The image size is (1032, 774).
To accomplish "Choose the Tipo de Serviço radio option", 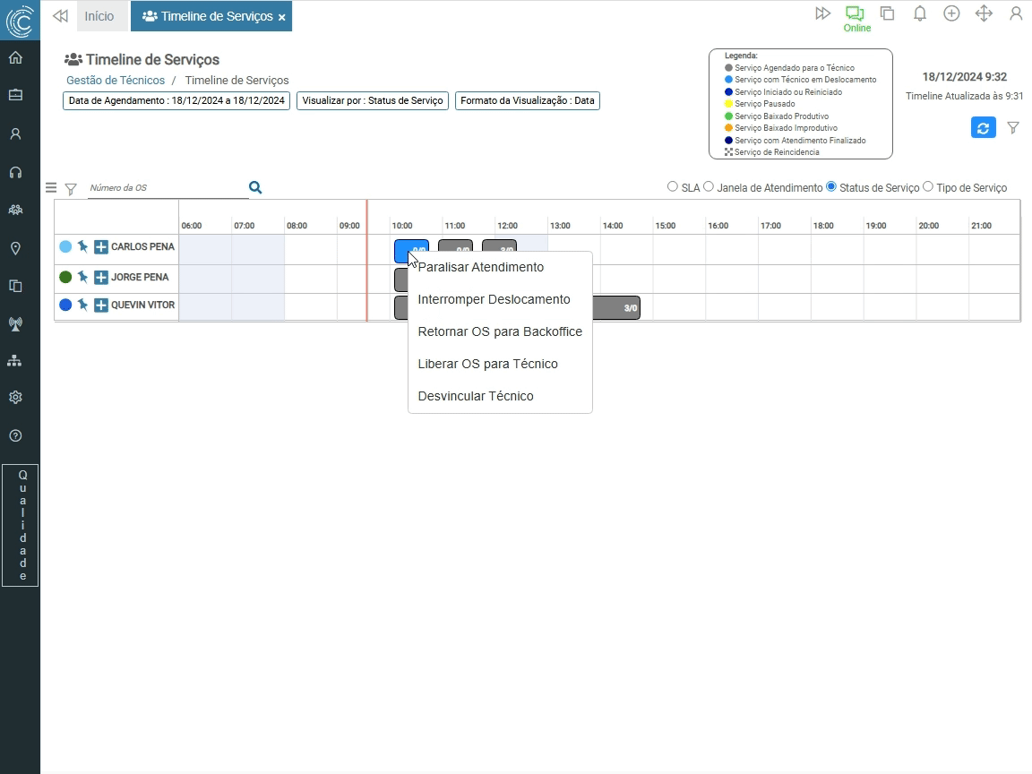I will [x=928, y=187].
